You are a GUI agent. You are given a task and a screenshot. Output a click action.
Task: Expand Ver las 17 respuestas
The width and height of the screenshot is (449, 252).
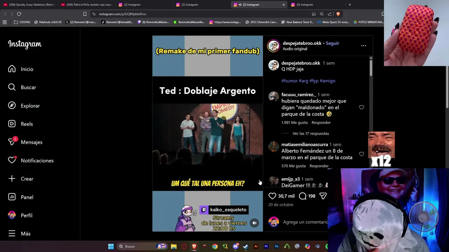pyautogui.click(x=310, y=133)
